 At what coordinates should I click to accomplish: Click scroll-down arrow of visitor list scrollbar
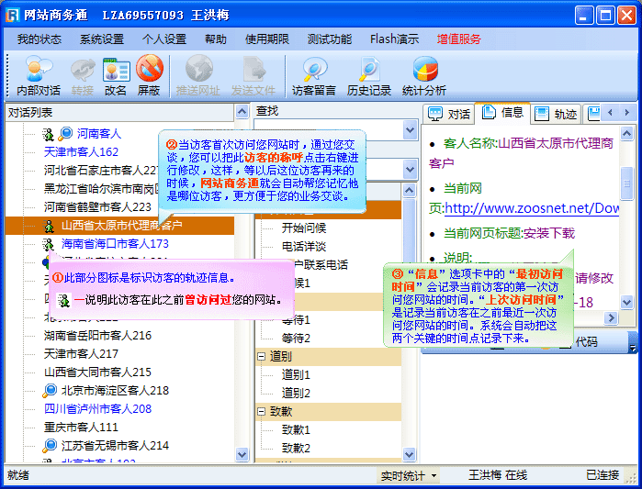point(242,455)
